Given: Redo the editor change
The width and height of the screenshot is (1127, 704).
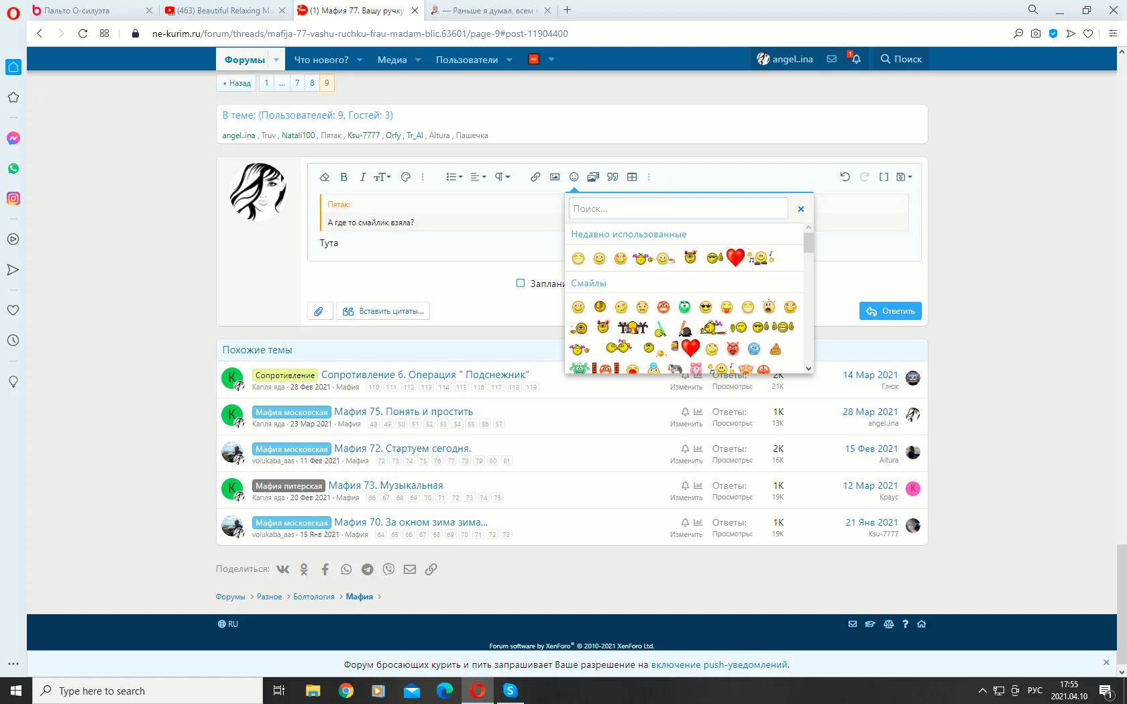Looking at the screenshot, I should (865, 177).
